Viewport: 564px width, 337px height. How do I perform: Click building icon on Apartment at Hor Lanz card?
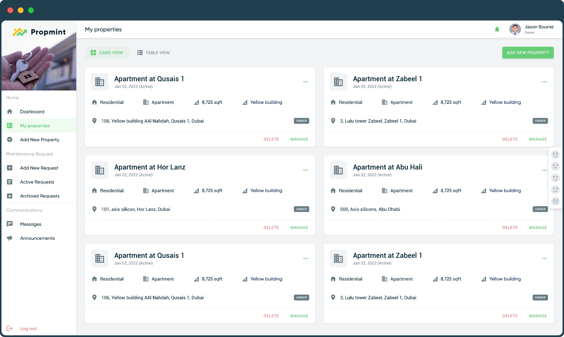(99, 170)
